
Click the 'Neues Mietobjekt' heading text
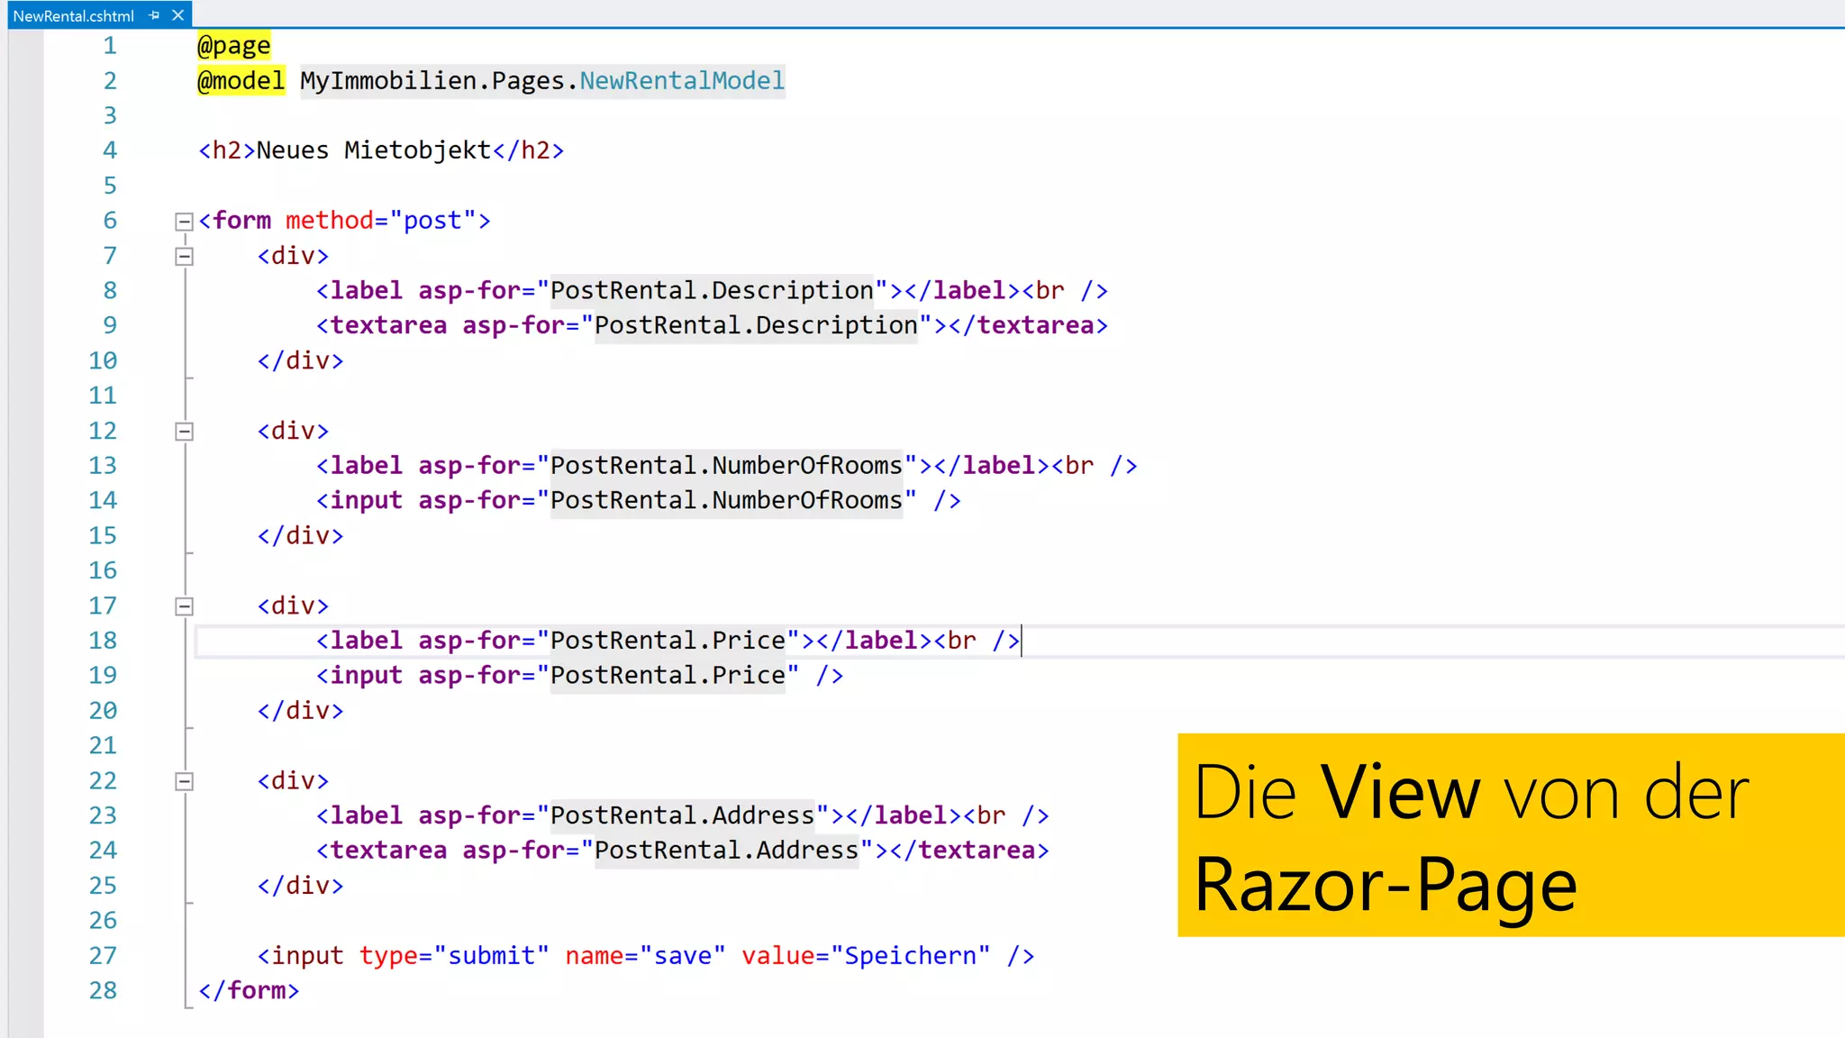pyautogui.click(x=374, y=150)
